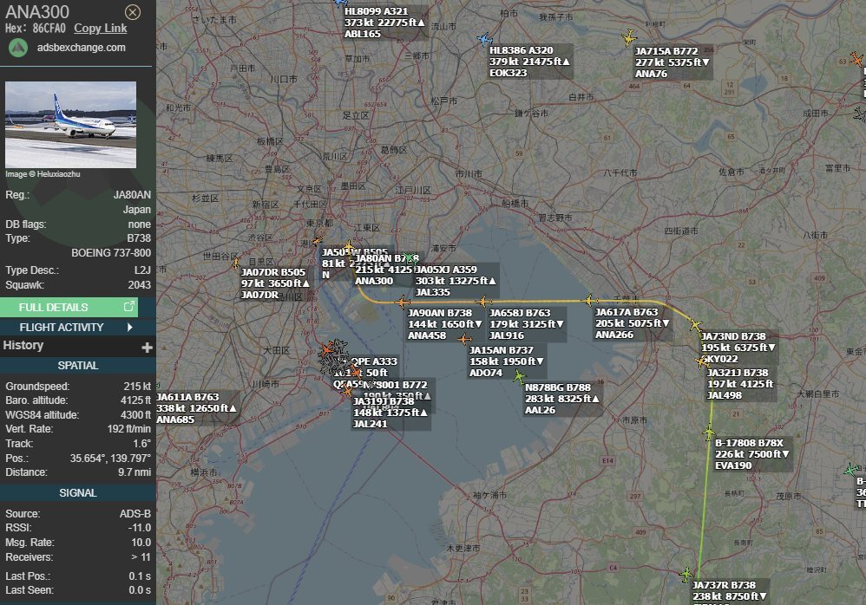Click the JA07DR helicopter icon

pyautogui.click(x=236, y=263)
